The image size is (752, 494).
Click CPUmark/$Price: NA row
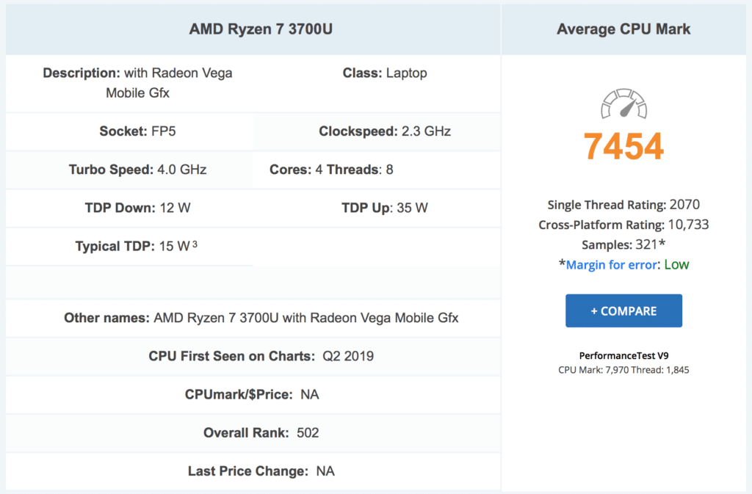coord(252,395)
